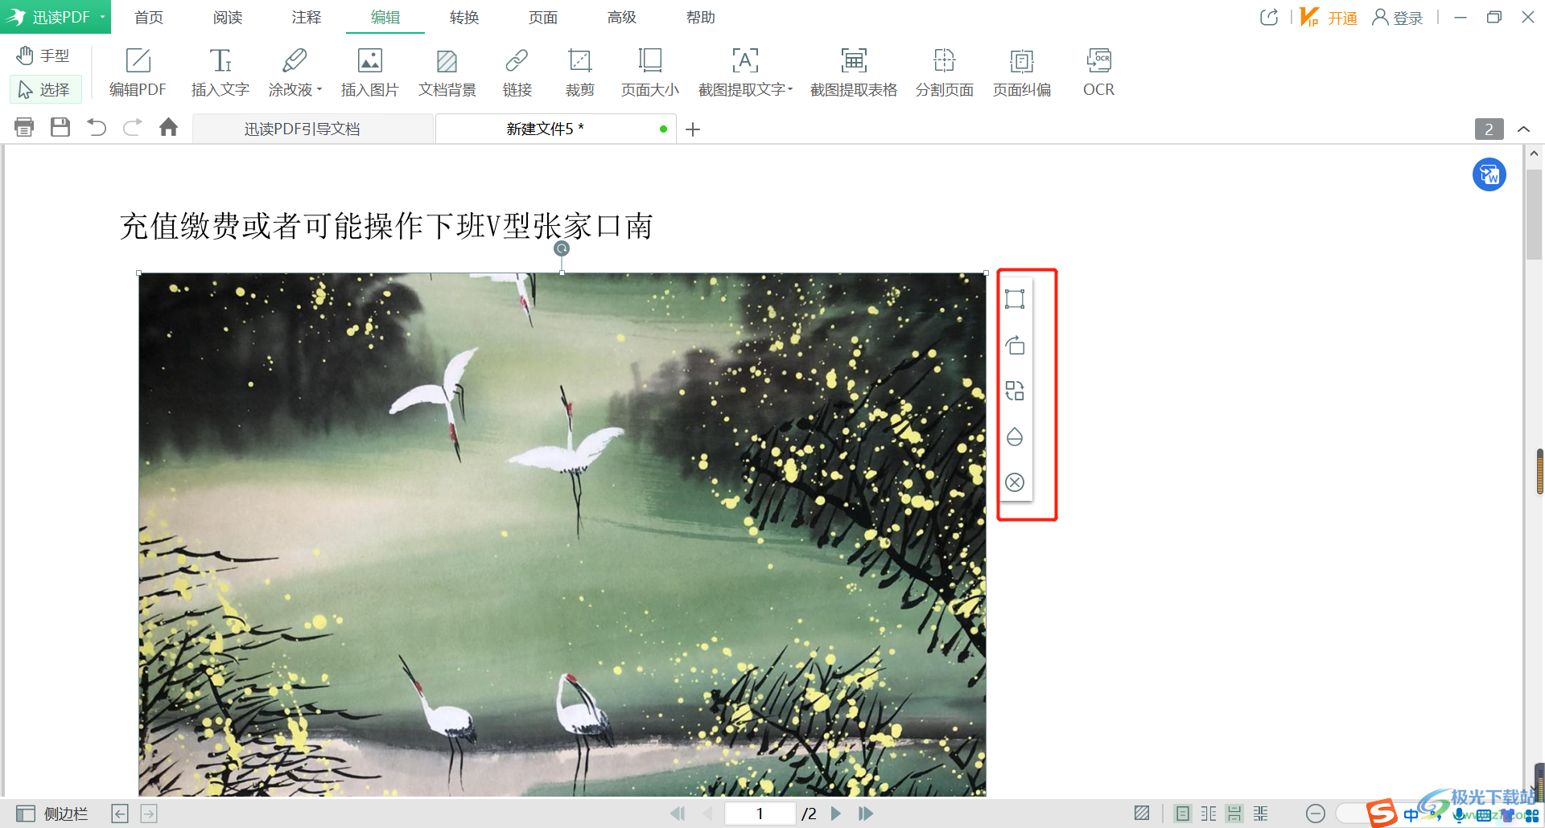Open the 首页 menu tab
The height and width of the screenshot is (828, 1545).
[149, 17]
